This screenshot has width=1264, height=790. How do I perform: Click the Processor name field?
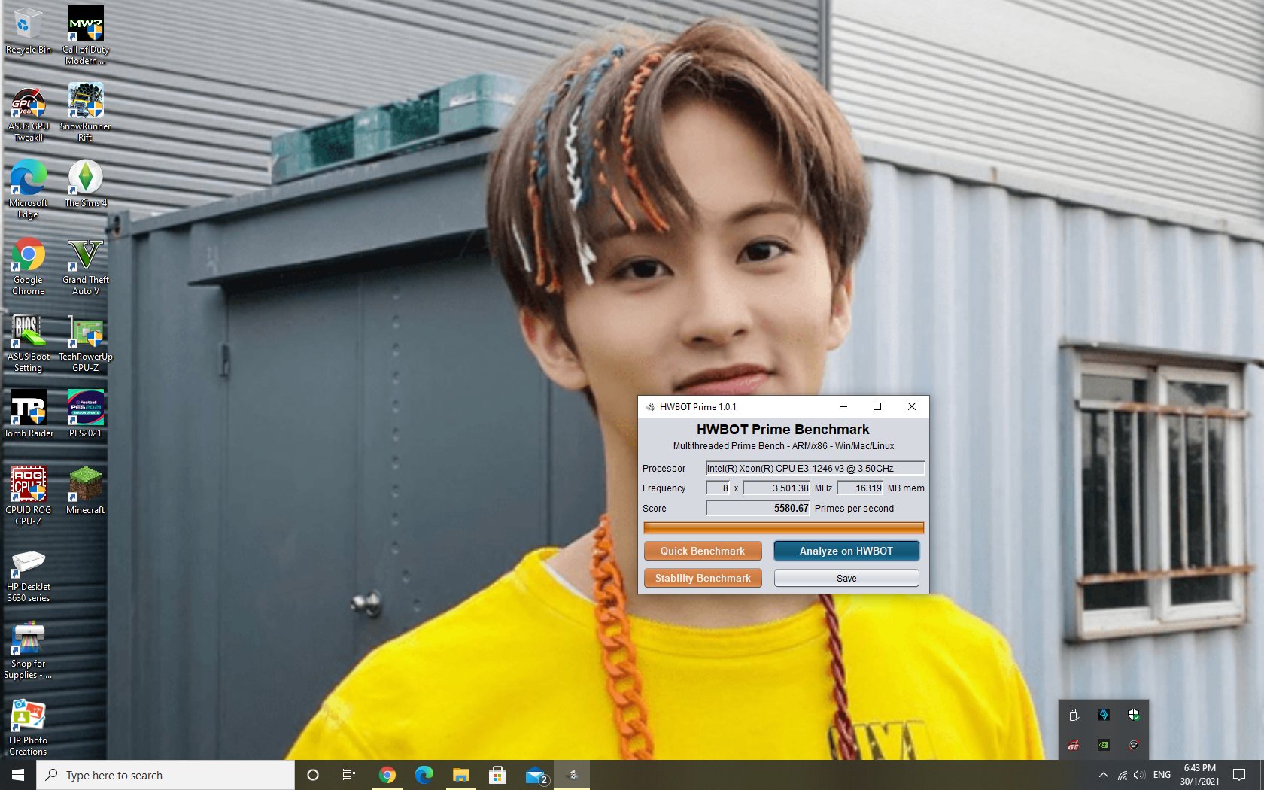tap(815, 468)
